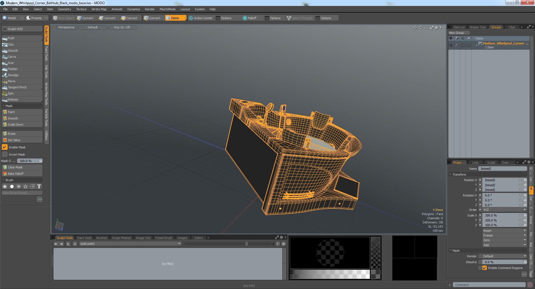Select the Spin sculpt tool
This screenshot has height=289, width=535.
pyautogui.click(x=22, y=93)
